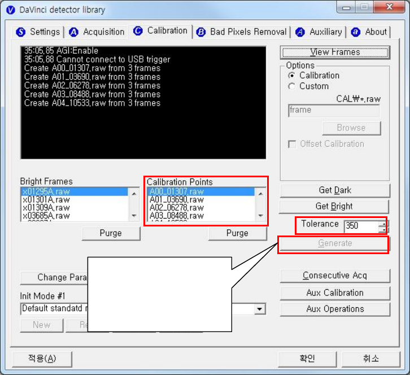Click the blue C icon on Calibration tab

[x=138, y=31]
